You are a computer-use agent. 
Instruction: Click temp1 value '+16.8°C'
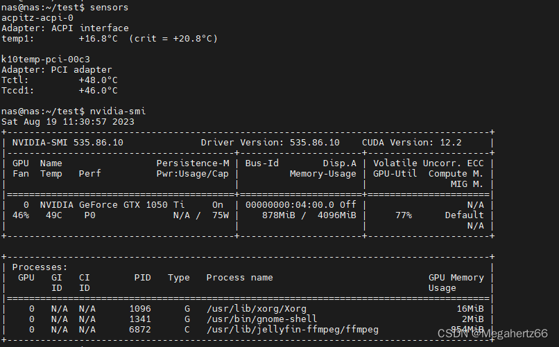tap(98, 38)
